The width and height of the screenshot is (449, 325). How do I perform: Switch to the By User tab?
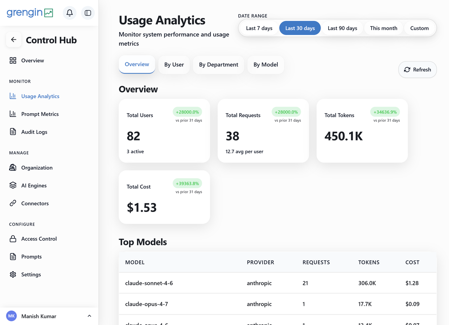(x=174, y=65)
